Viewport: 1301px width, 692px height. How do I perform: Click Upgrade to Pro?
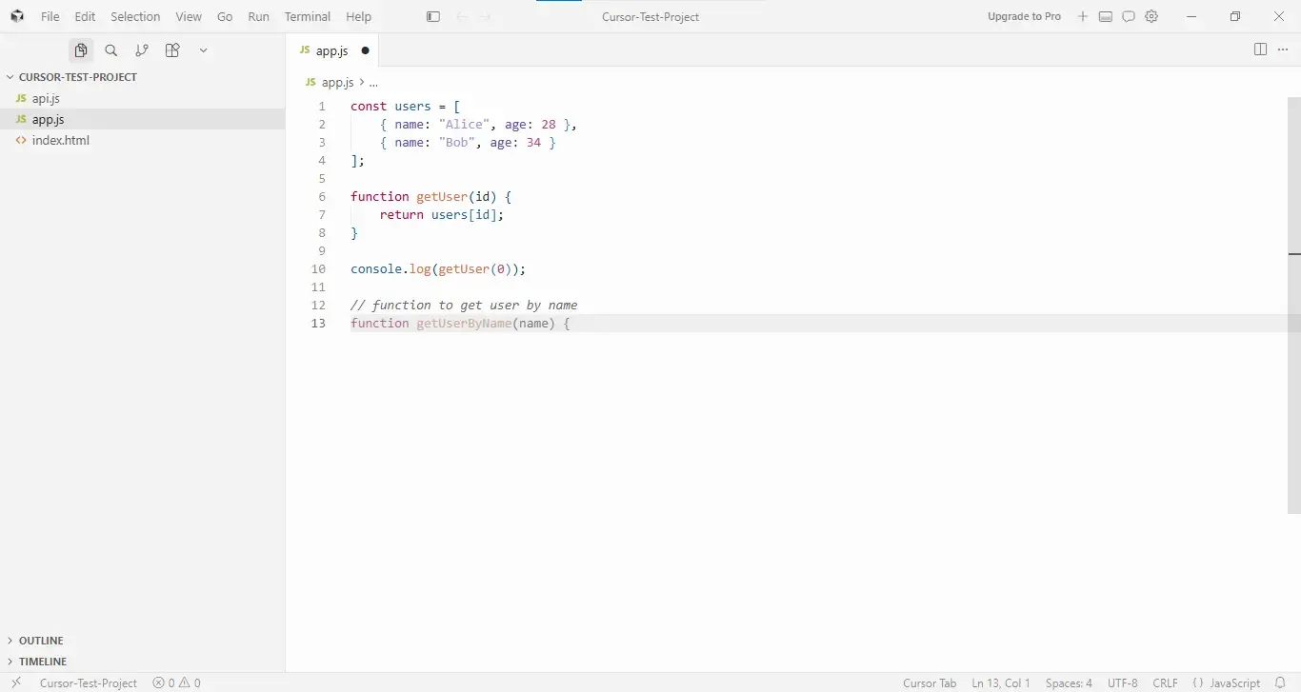1024,16
